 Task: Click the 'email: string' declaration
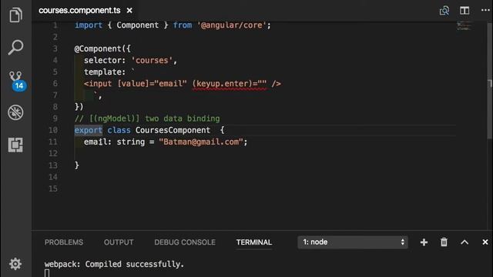click(114, 142)
